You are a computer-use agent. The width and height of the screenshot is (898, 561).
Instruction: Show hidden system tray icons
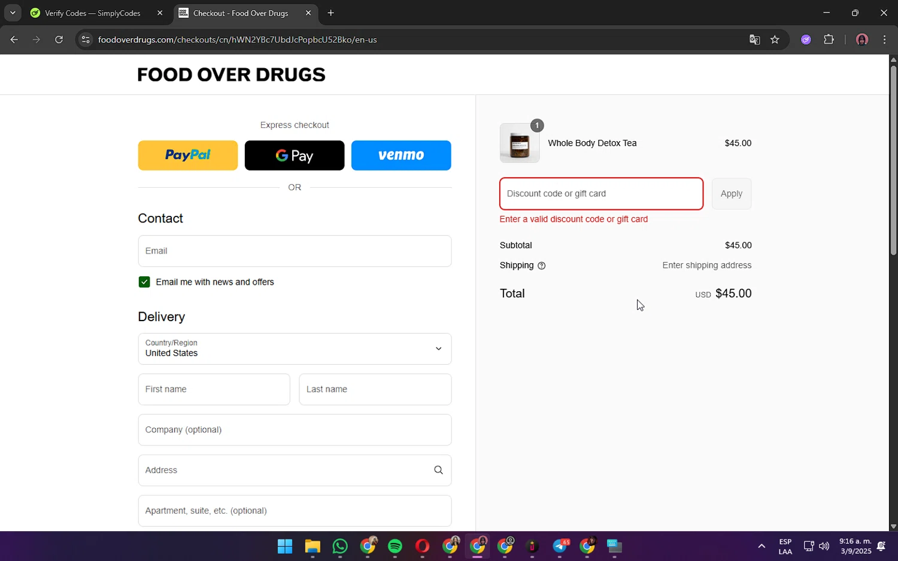click(762, 546)
